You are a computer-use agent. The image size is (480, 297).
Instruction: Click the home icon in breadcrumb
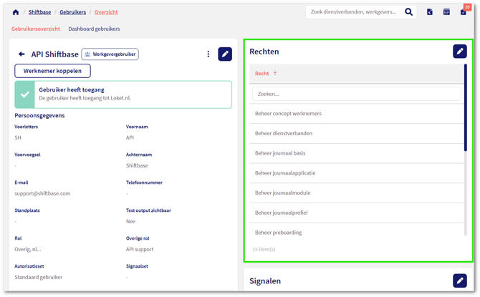click(x=16, y=12)
